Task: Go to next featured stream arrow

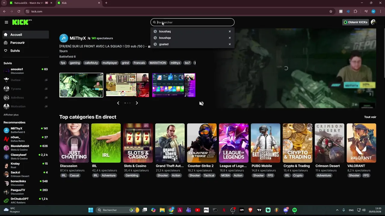Action: (x=137, y=103)
